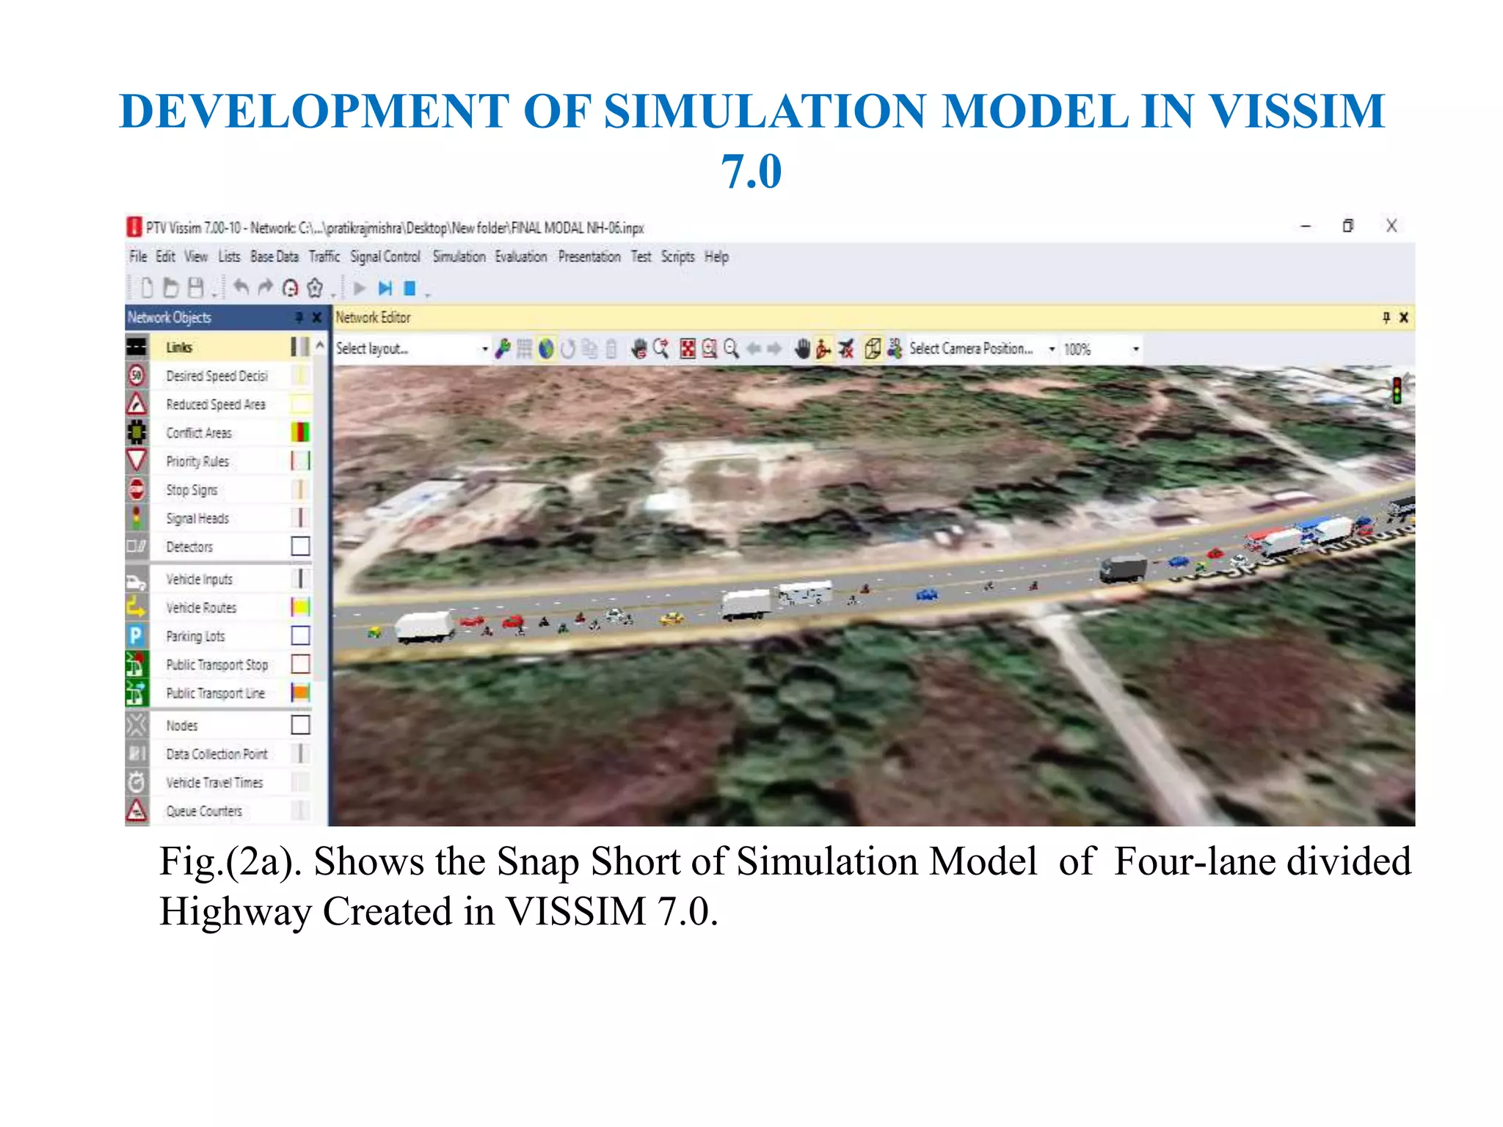Click the Conflict Areas color swatch
The image size is (1503, 1127).
click(300, 433)
